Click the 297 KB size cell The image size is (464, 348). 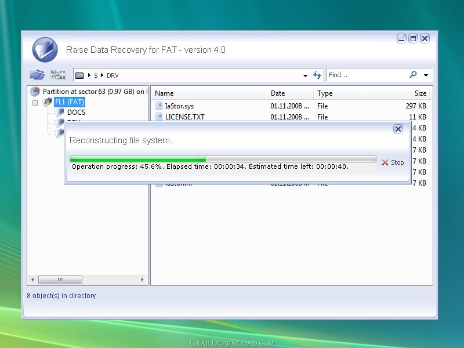point(416,106)
